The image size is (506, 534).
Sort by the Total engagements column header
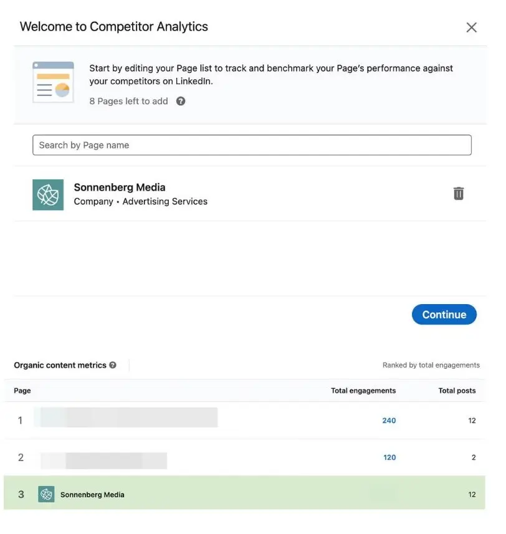(x=363, y=391)
